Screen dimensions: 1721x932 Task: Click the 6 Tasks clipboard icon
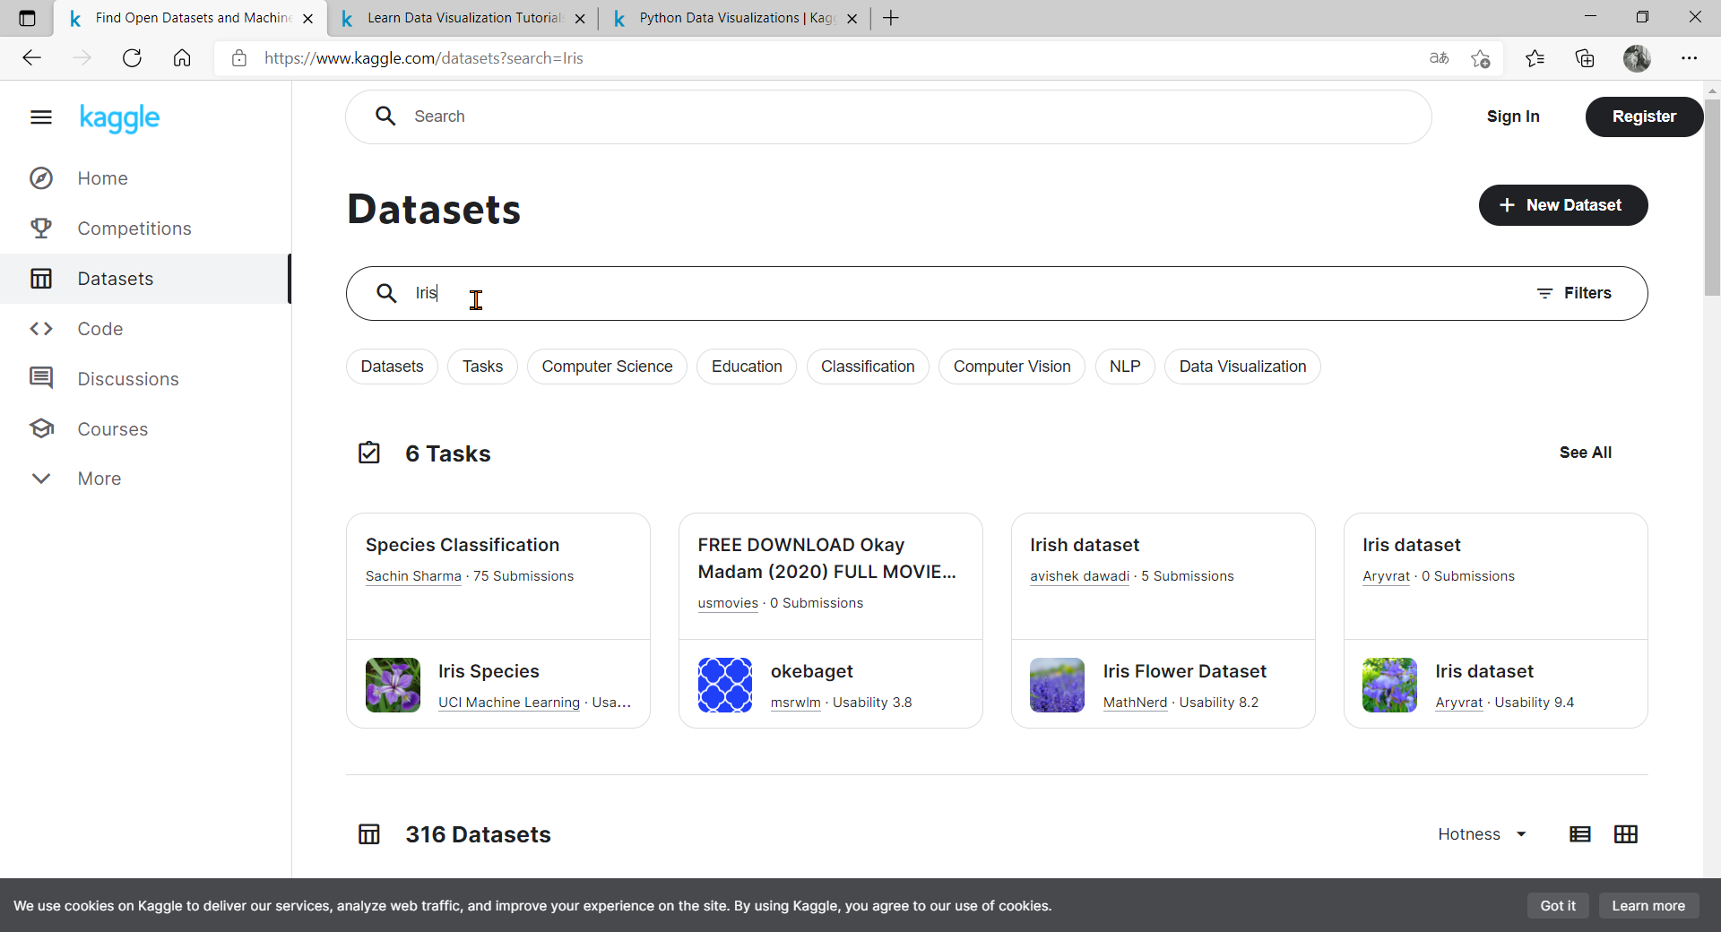(x=369, y=453)
